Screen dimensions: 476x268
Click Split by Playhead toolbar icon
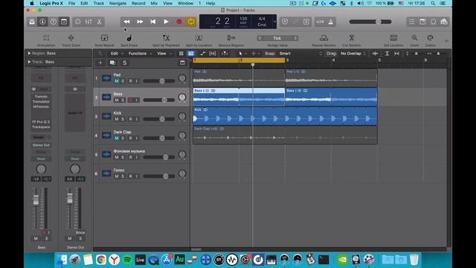pos(166,38)
